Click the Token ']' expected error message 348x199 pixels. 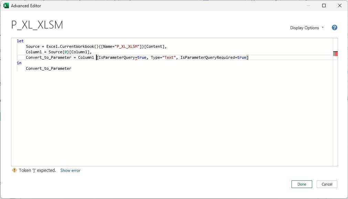click(x=37, y=170)
